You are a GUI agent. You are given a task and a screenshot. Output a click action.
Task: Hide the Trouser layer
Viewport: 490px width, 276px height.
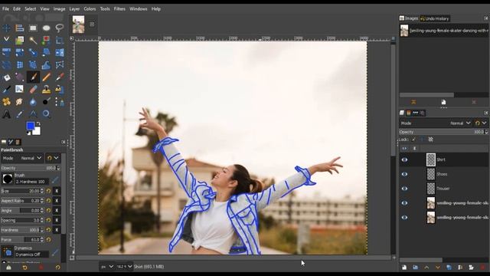click(x=404, y=189)
